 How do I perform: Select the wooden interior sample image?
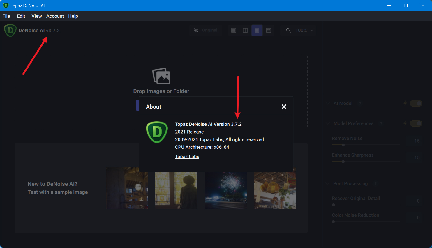(x=127, y=188)
